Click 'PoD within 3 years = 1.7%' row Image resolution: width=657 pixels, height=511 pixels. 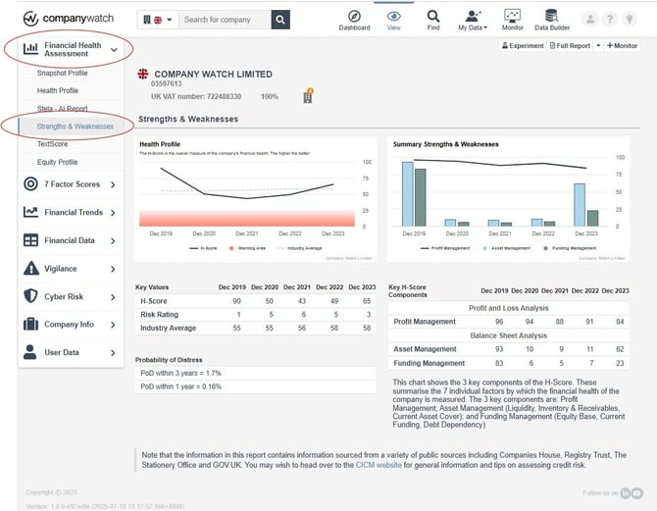255,373
